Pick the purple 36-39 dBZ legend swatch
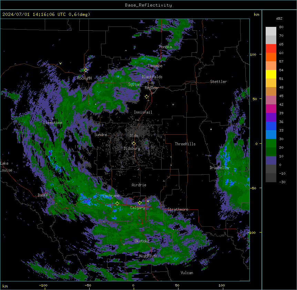Viewport: 297px width, 290px height. pos(271,117)
